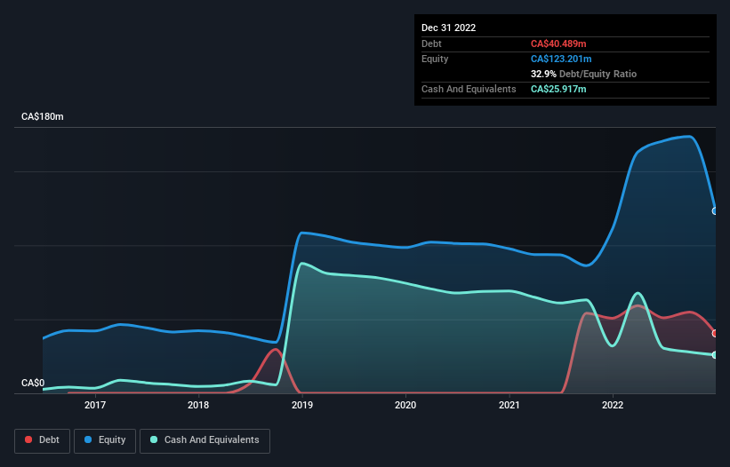Click the CA$0 y-axis label
Viewport: 730px width, 467px height.
33,383
